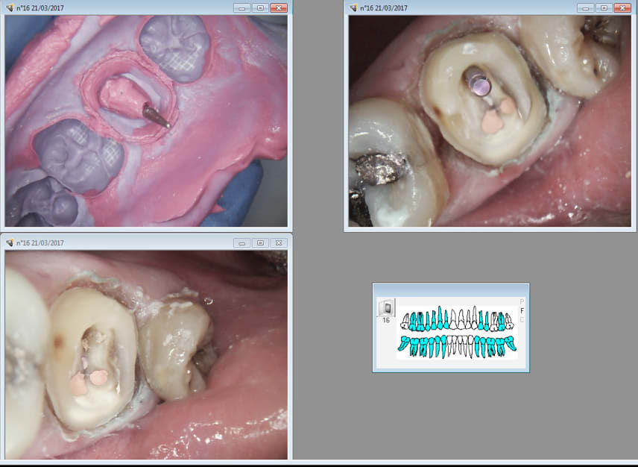Click the tooth 16 icon button in chart panel

click(386, 308)
